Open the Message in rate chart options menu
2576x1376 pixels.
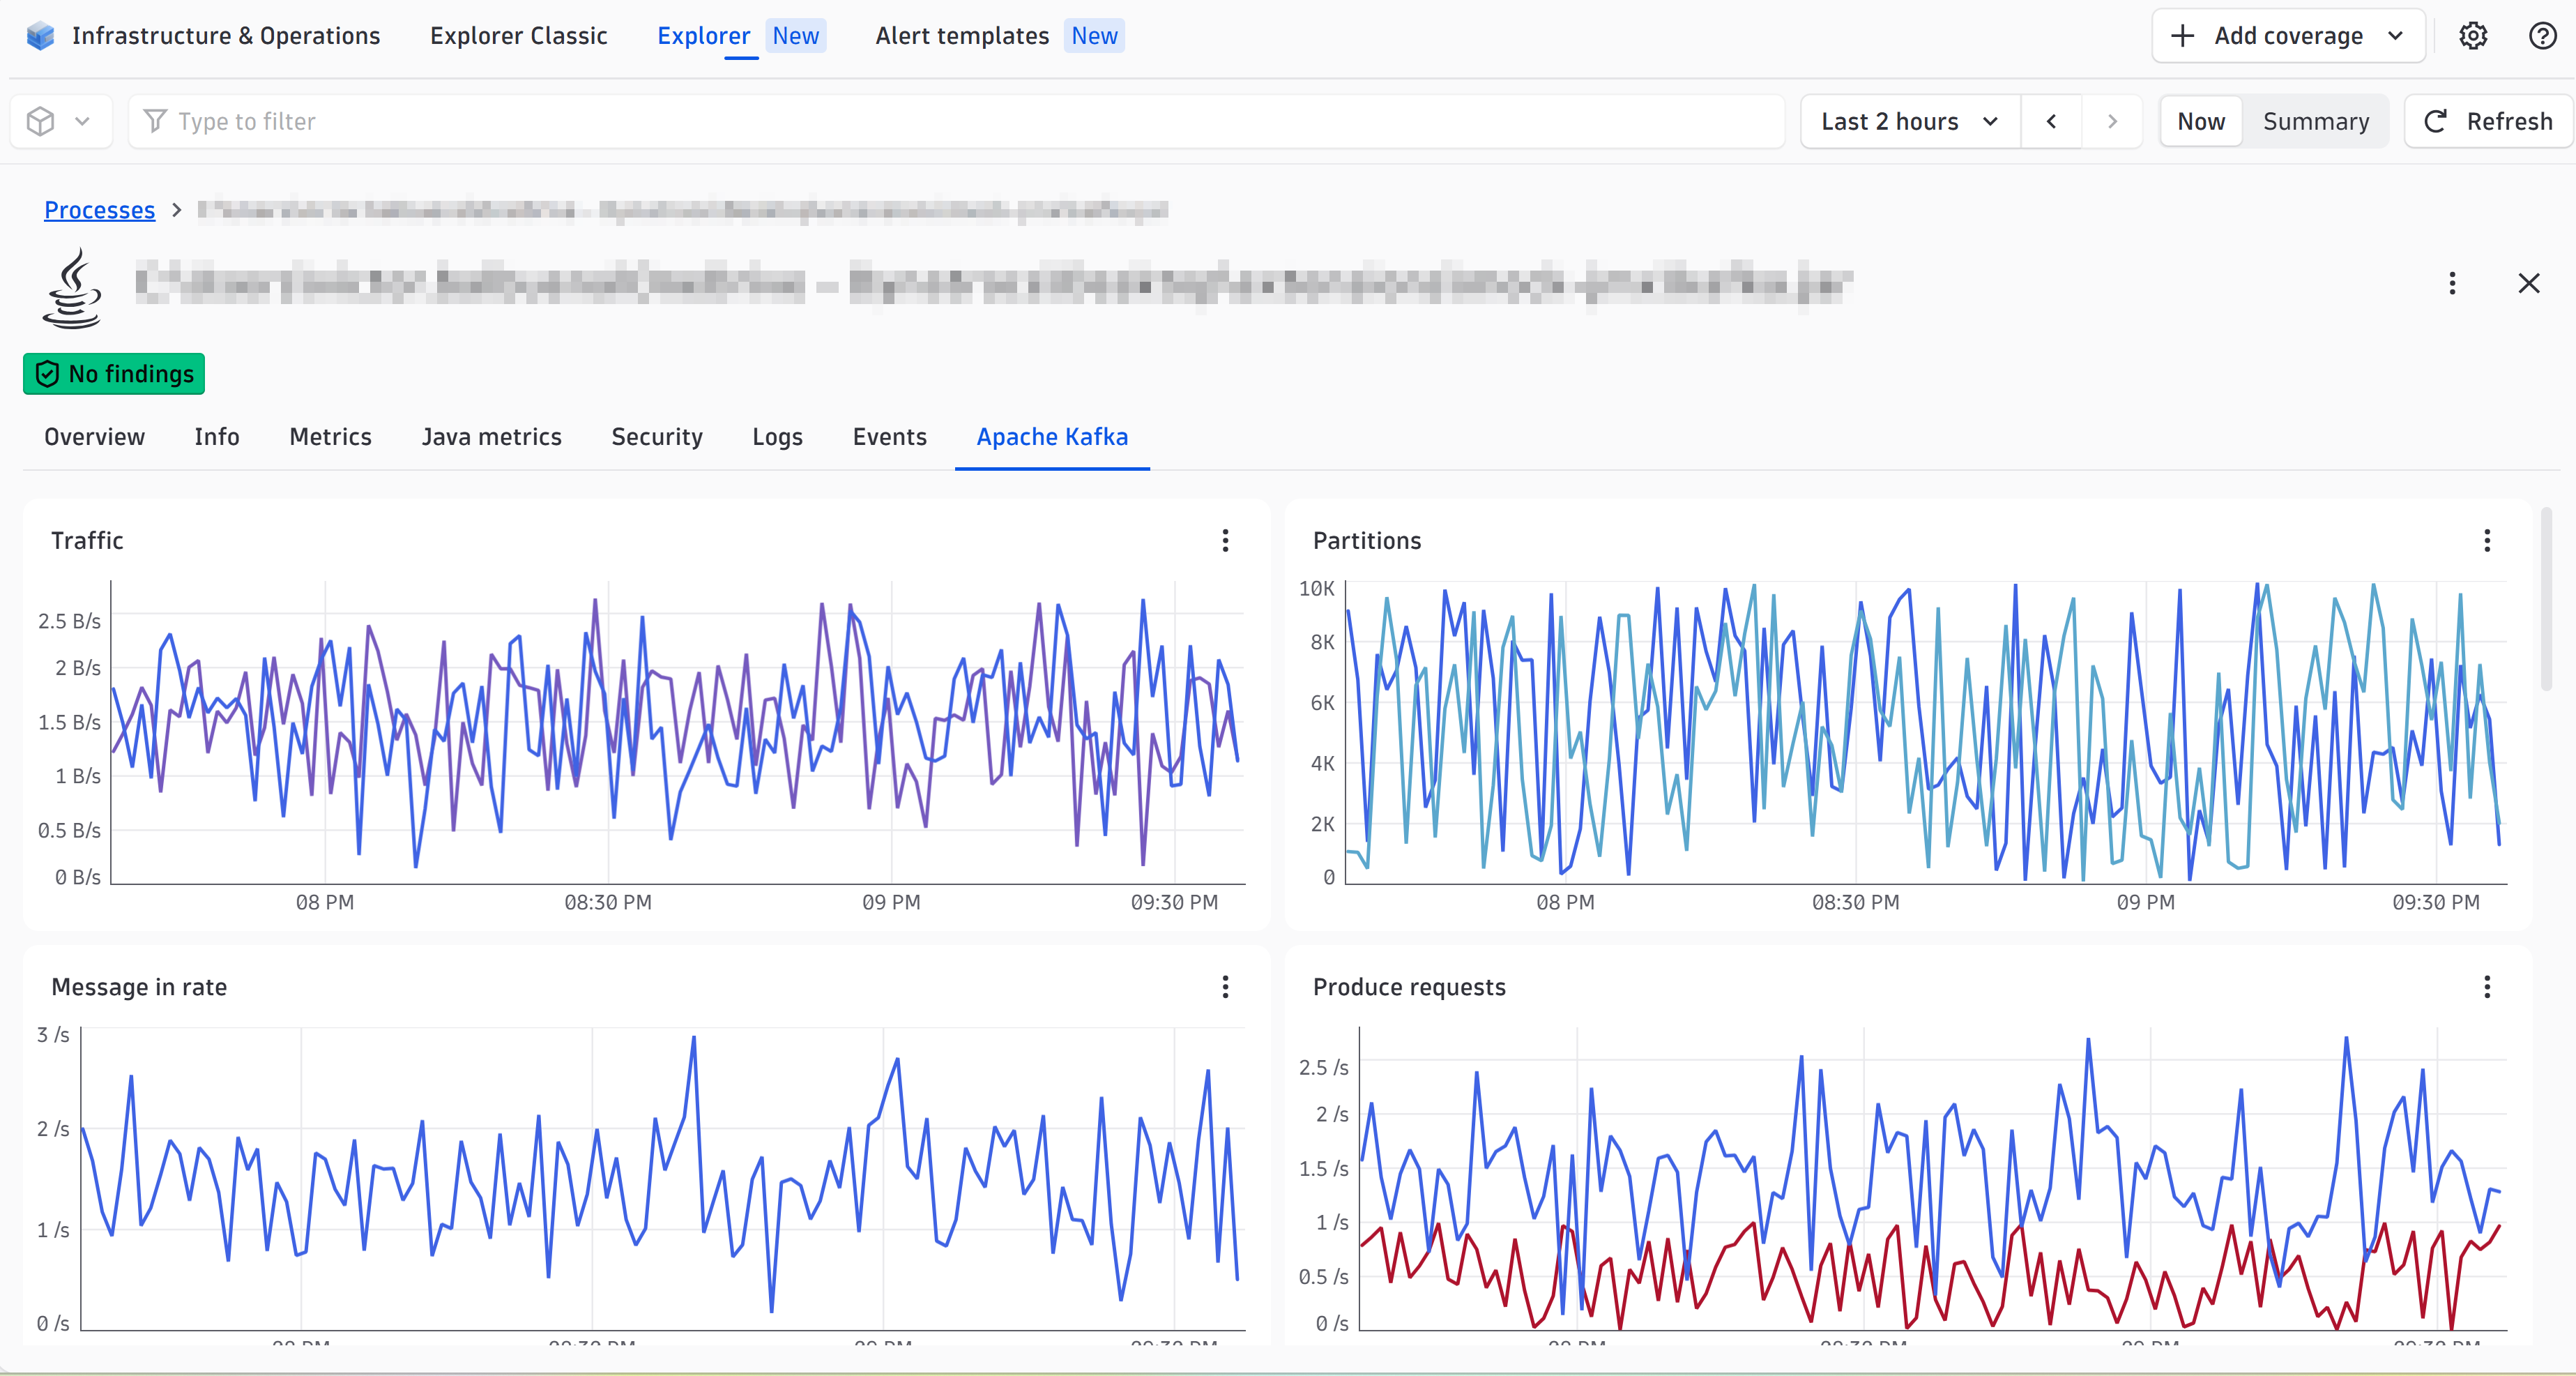point(1225,987)
